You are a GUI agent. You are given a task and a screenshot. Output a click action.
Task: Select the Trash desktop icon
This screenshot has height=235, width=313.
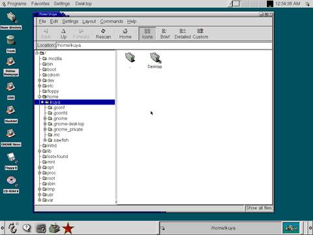pyautogui.click(x=11, y=44)
